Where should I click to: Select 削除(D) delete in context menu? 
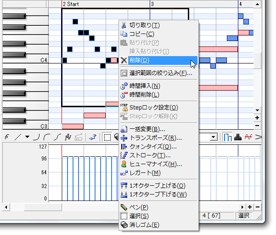[158, 60]
